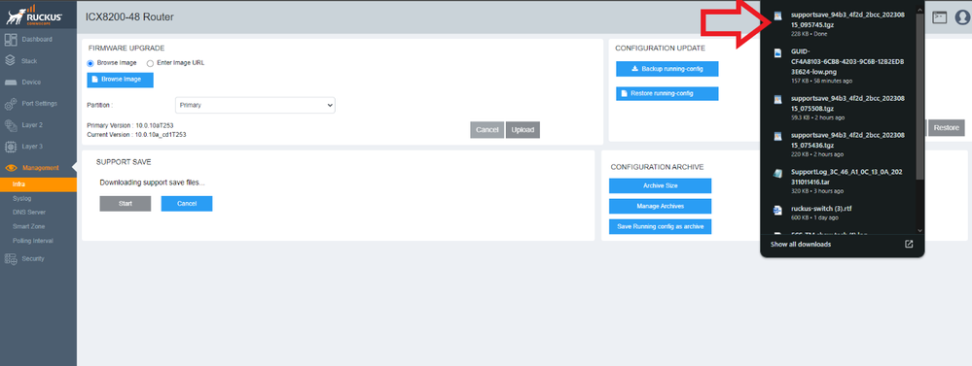
Task: Click ruckus-switch (3).rtf file name
Action: click(821, 209)
